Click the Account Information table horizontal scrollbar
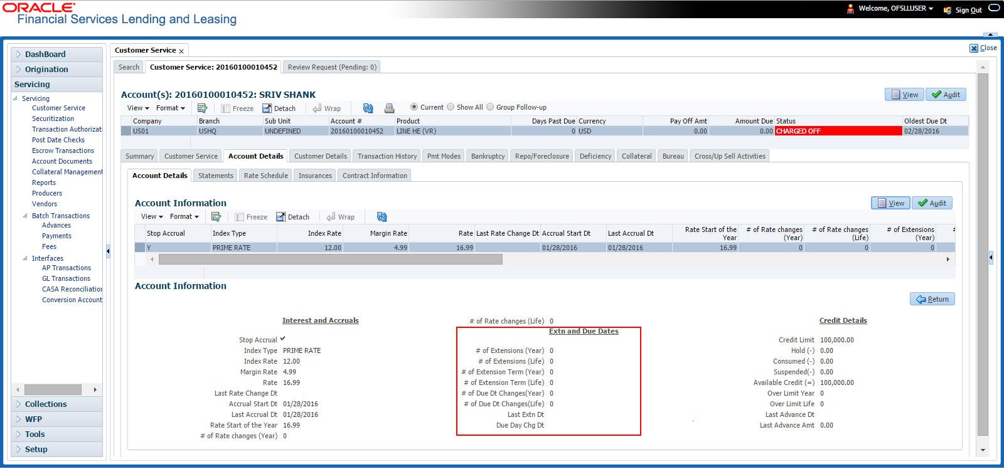The height and width of the screenshot is (469, 1004). 330,260
